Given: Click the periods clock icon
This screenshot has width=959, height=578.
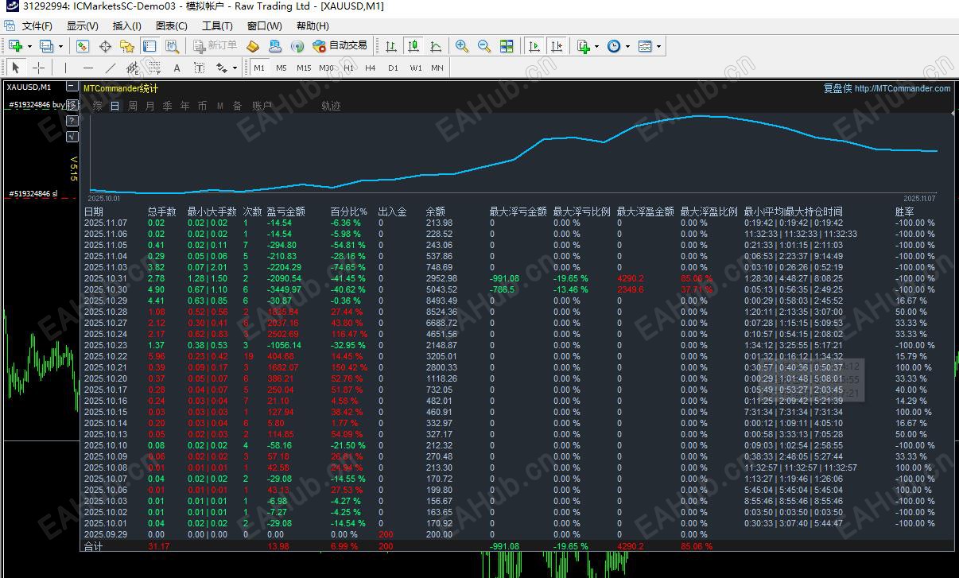Looking at the screenshot, I should point(614,46).
